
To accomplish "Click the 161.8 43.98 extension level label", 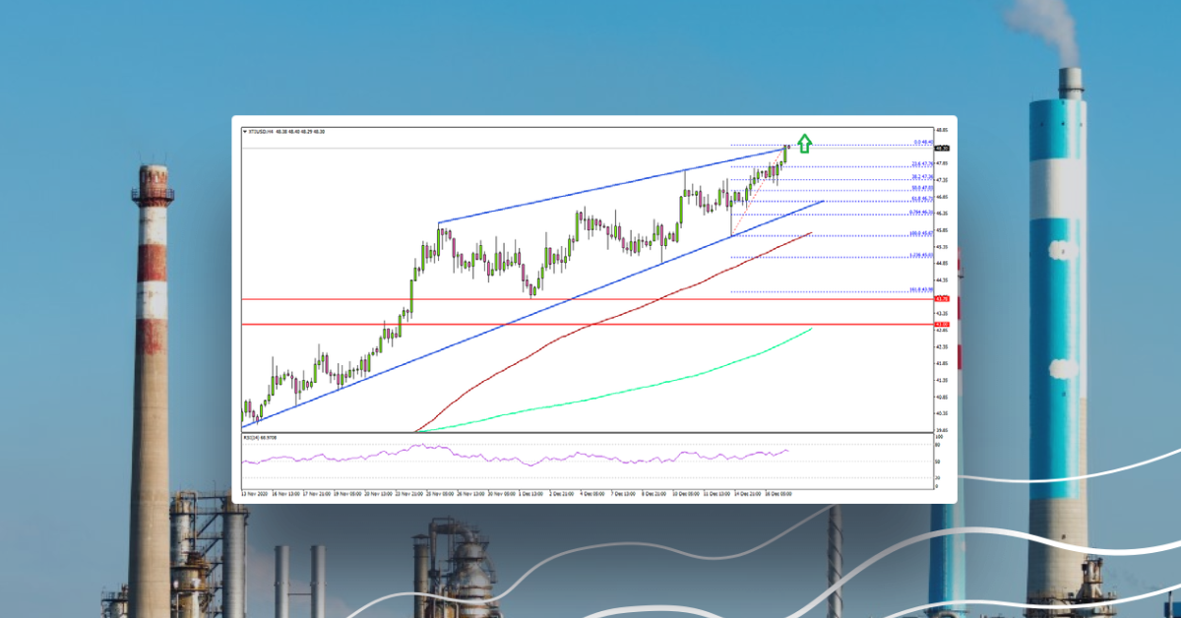I will [921, 288].
